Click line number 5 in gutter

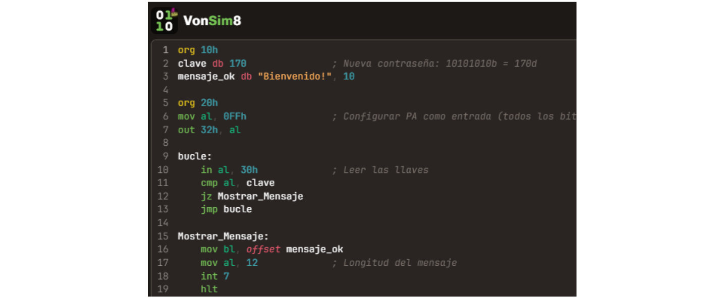tap(166, 103)
